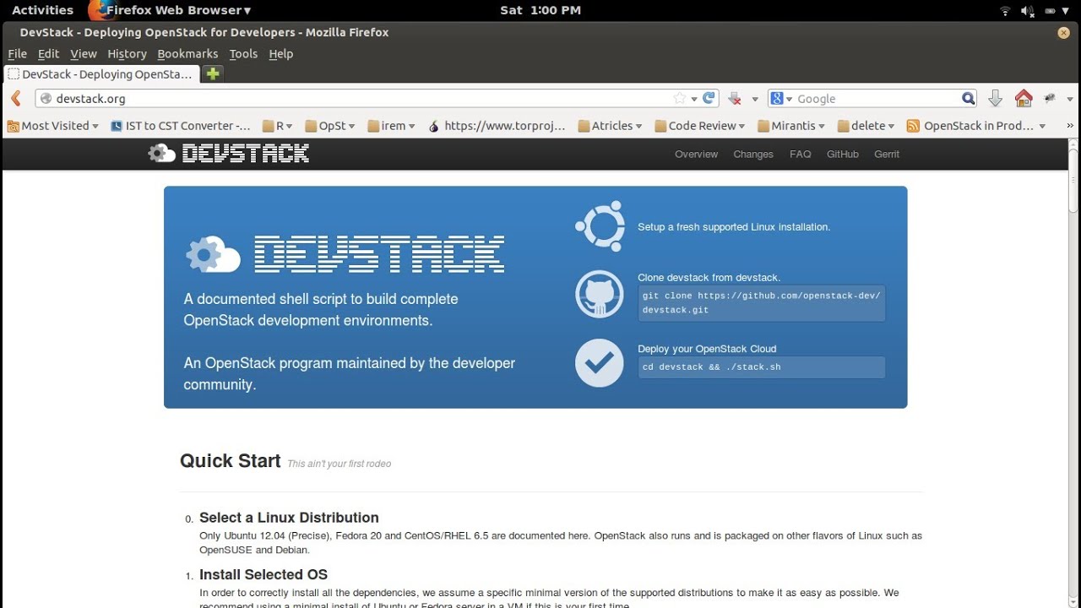Image resolution: width=1081 pixels, height=608 pixels.
Task: Click the Install Selected OS heading
Action: tap(263, 575)
